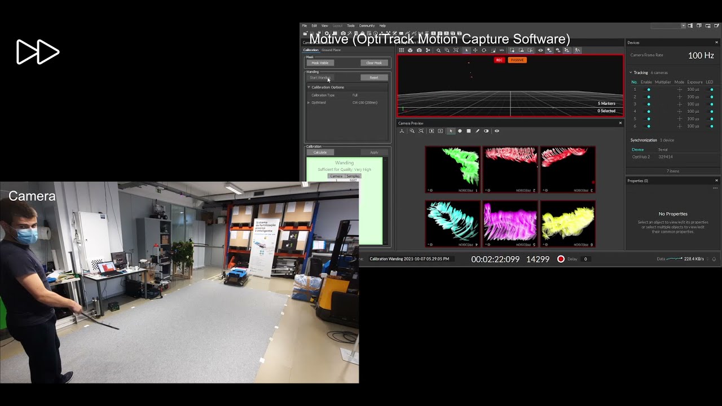Toggle the grid icon in 3D view toolbar

[401, 50]
